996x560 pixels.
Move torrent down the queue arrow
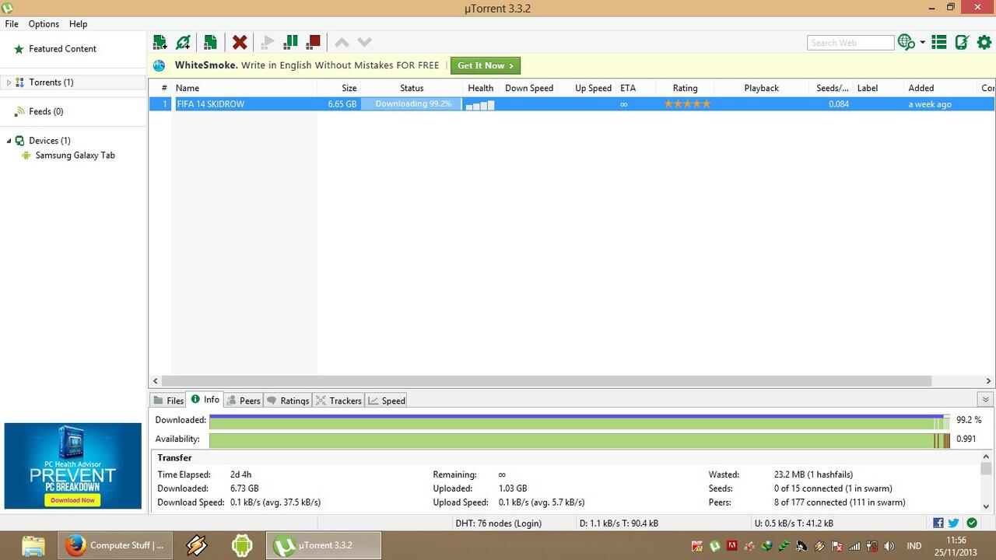(x=364, y=42)
